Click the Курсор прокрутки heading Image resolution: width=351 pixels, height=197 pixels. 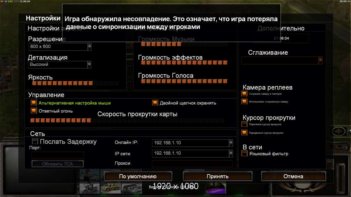coord(269,118)
